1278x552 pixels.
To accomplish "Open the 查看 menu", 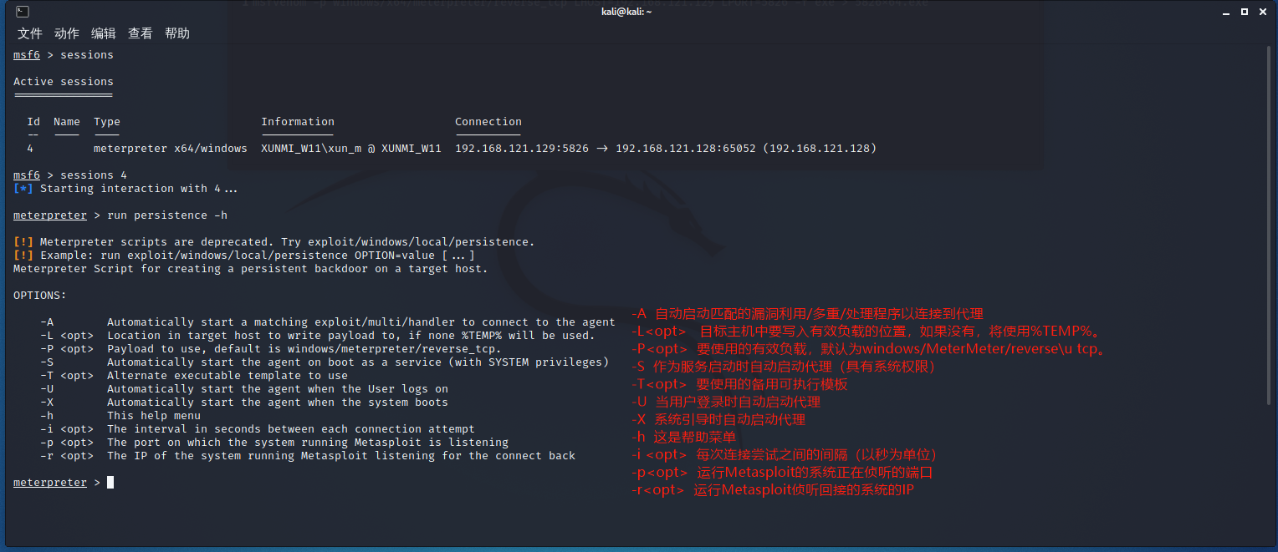I will [141, 33].
